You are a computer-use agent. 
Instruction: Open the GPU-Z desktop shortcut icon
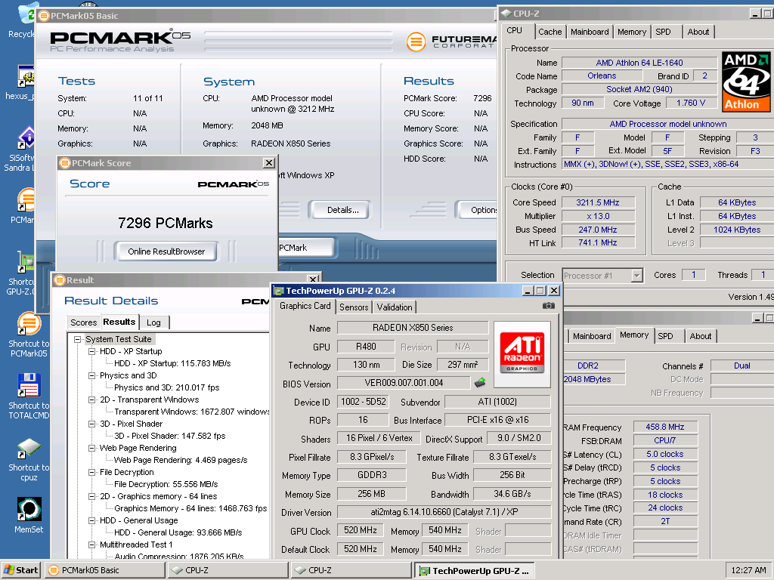pos(26,263)
